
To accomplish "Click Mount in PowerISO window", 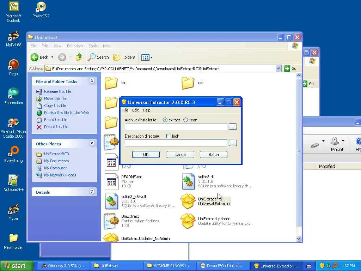I will pyautogui.click(x=337, y=144).
